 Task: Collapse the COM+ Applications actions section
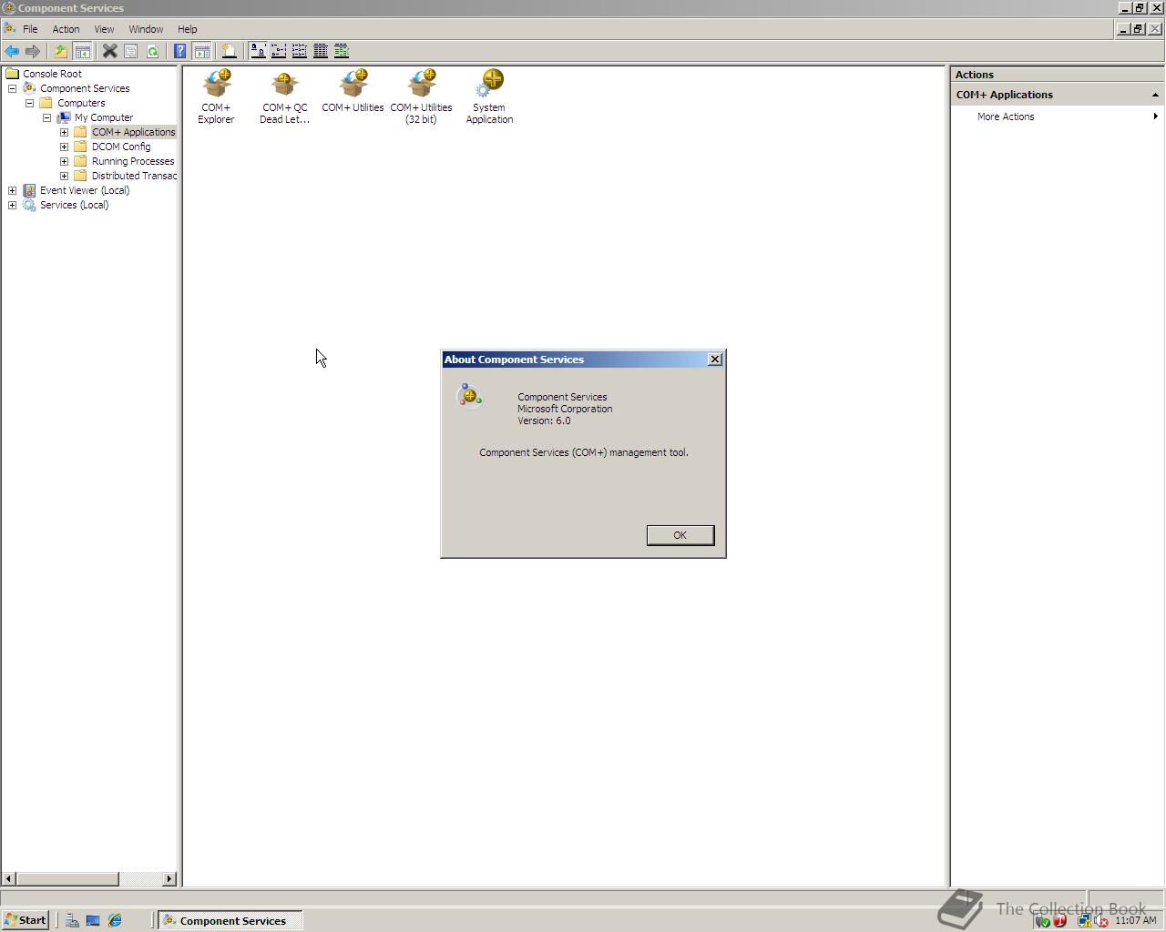coord(1155,95)
